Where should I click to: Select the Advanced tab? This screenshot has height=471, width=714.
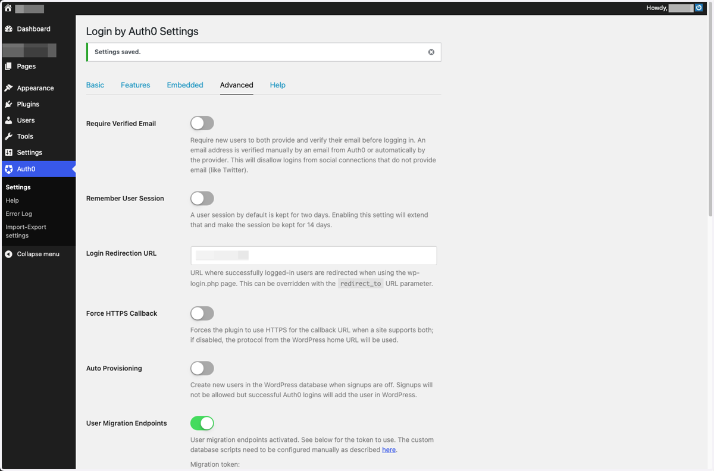(x=237, y=85)
